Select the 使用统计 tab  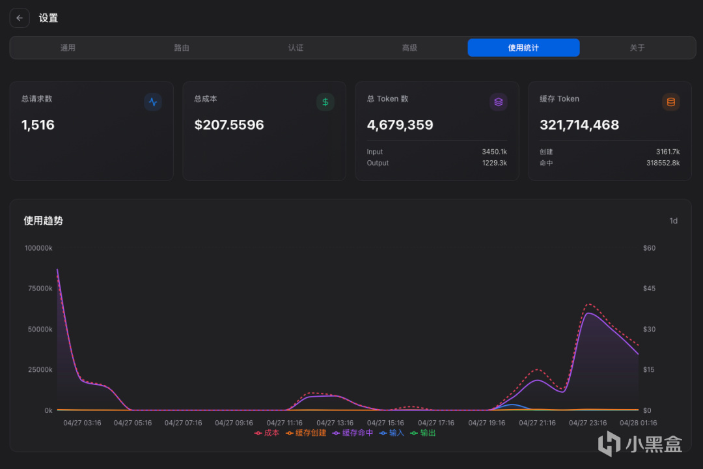[x=523, y=48]
